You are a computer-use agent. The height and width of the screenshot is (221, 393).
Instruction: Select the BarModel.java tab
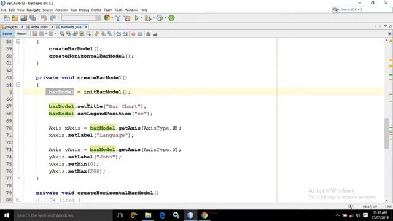71,27
